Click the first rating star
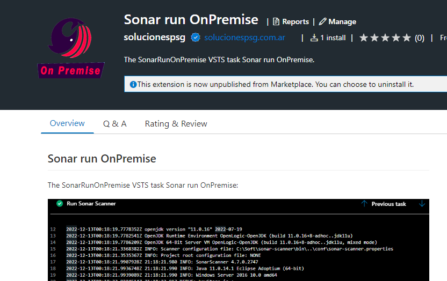The height and width of the screenshot is (281, 447). point(364,38)
